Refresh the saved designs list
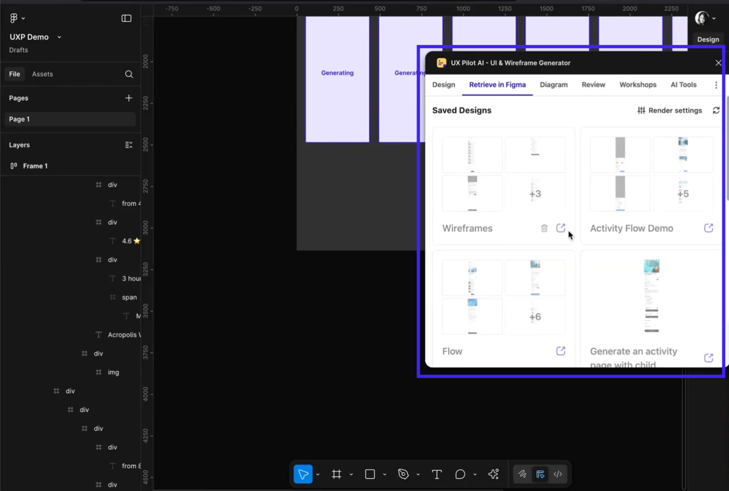729x491 pixels. coord(716,110)
